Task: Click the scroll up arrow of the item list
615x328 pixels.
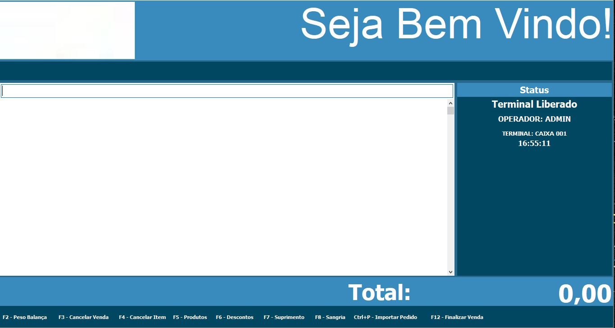Action: click(x=450, y=103)
